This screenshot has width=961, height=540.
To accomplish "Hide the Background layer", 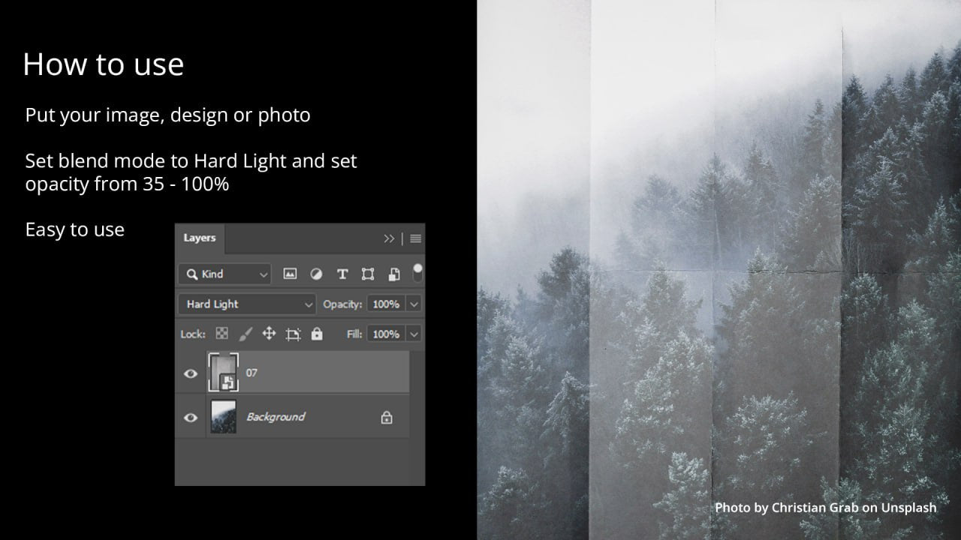I will coord(191,417).
